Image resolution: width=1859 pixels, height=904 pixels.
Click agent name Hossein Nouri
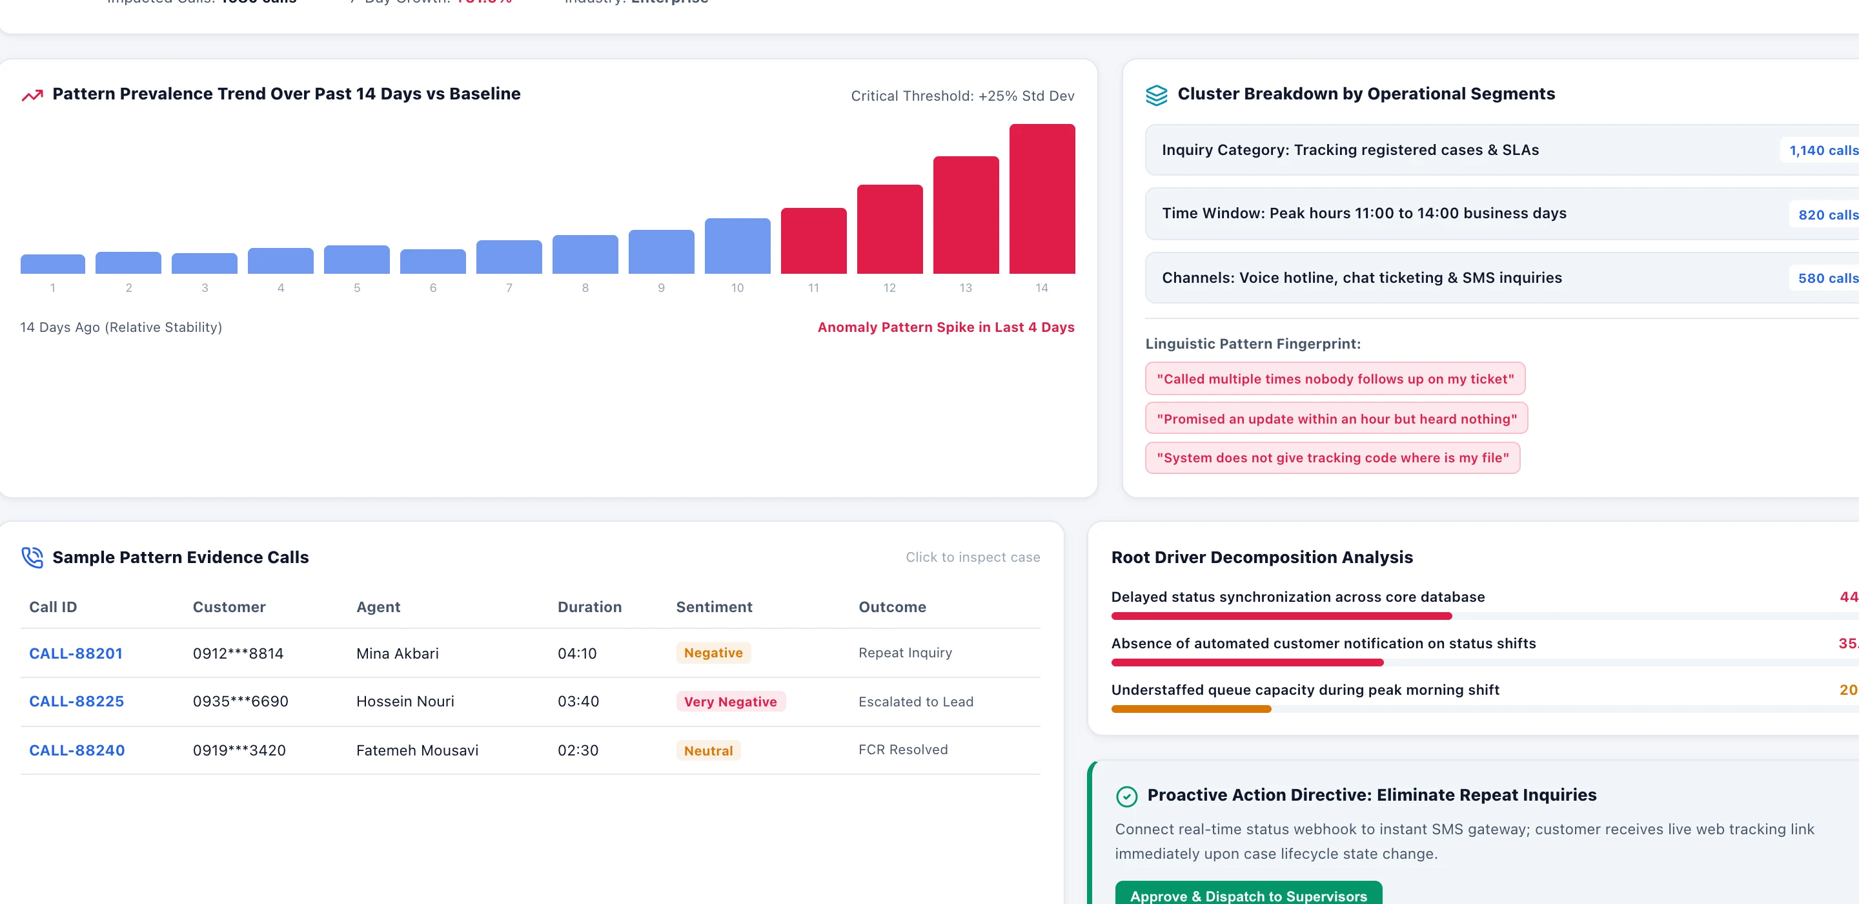point(405,701)
